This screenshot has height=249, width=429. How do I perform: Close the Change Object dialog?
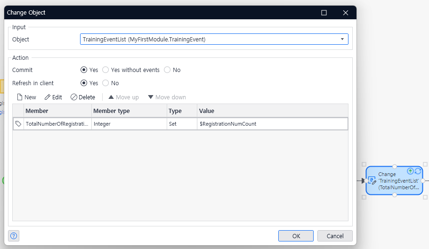coord(346,13)
